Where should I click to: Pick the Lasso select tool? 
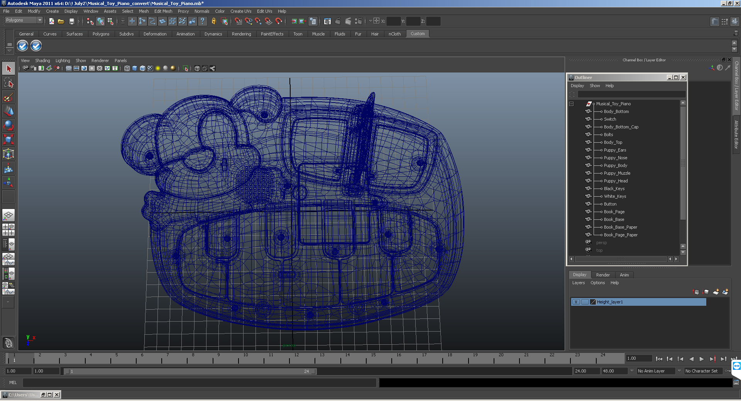tap(8, 83)
